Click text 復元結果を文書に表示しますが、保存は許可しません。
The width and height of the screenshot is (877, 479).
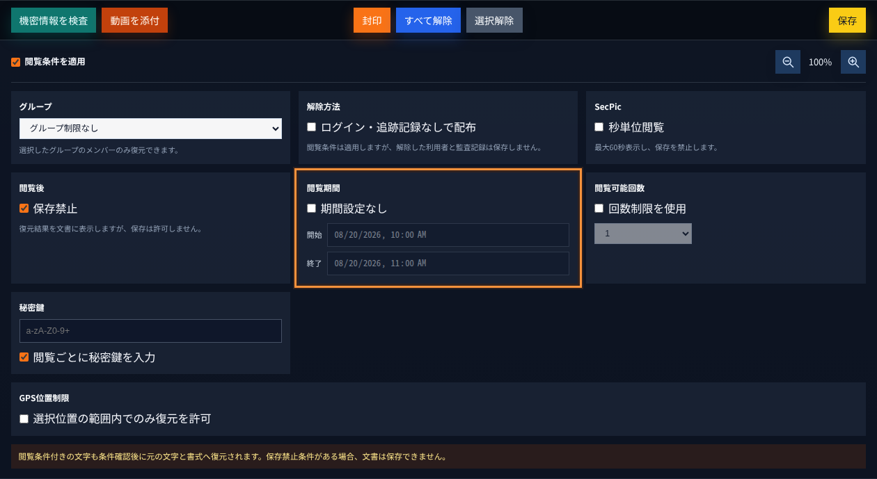coord(111,229)
